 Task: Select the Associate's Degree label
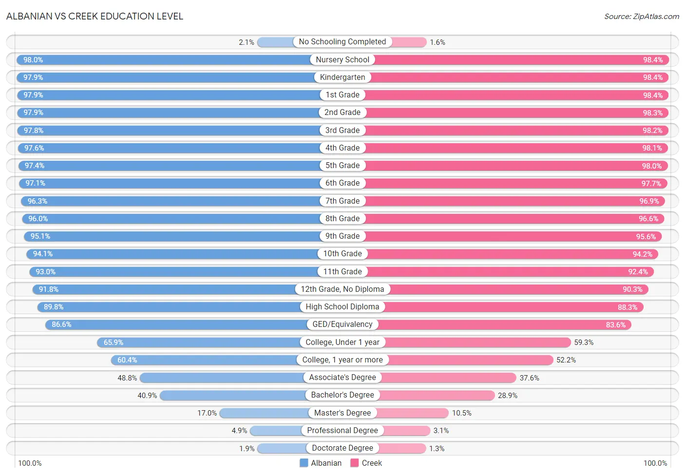[x=342, y=377]
